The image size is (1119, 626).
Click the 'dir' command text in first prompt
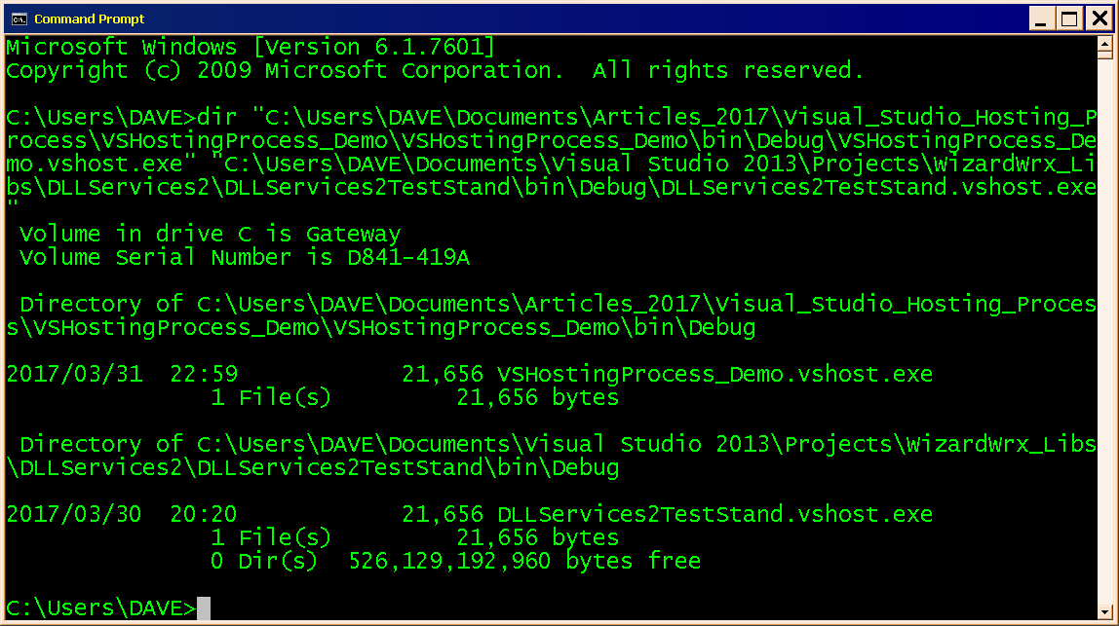[217, 117]
